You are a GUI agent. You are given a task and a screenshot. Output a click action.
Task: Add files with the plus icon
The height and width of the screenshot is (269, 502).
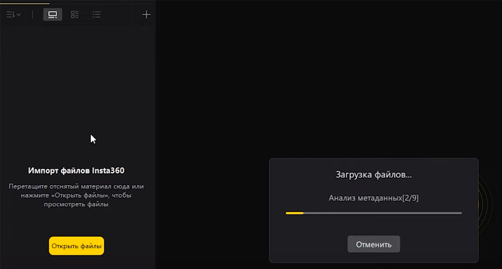(x=146, y=14)
